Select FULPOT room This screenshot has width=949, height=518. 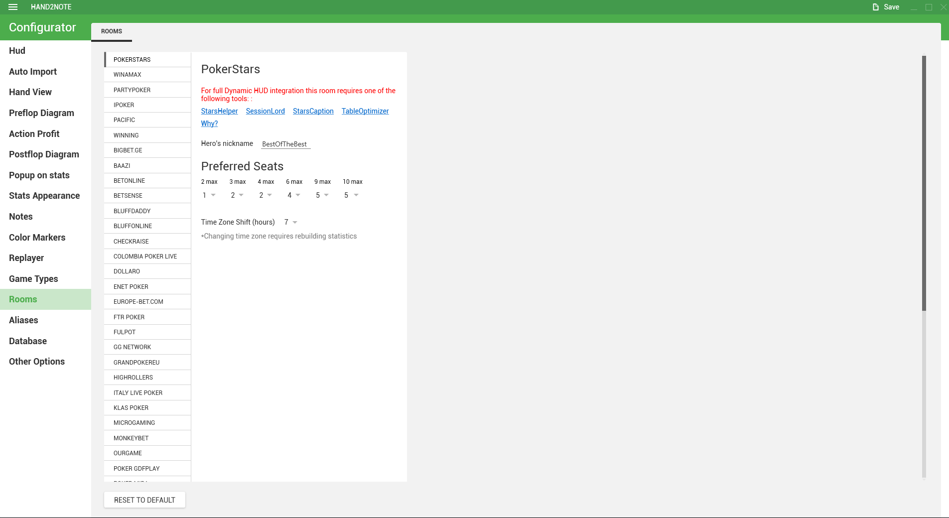(147, 332)
